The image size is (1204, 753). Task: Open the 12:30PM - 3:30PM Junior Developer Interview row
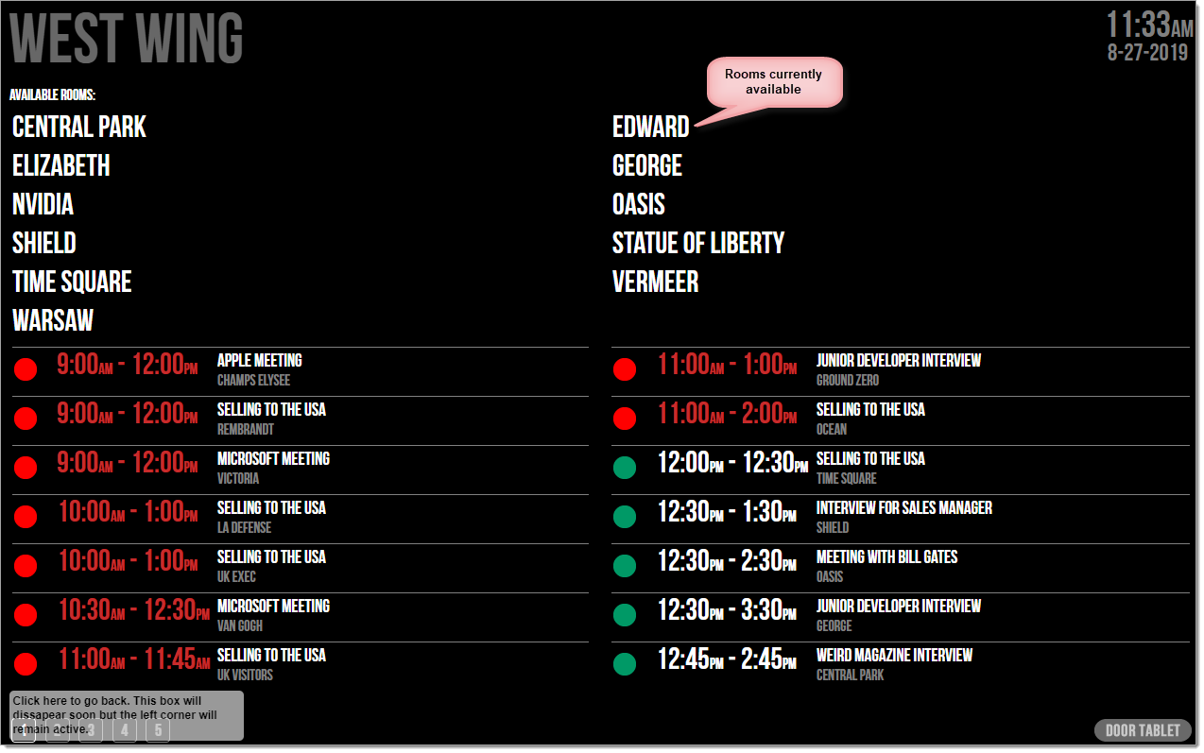pyautogui.click(x=901, y=615)
